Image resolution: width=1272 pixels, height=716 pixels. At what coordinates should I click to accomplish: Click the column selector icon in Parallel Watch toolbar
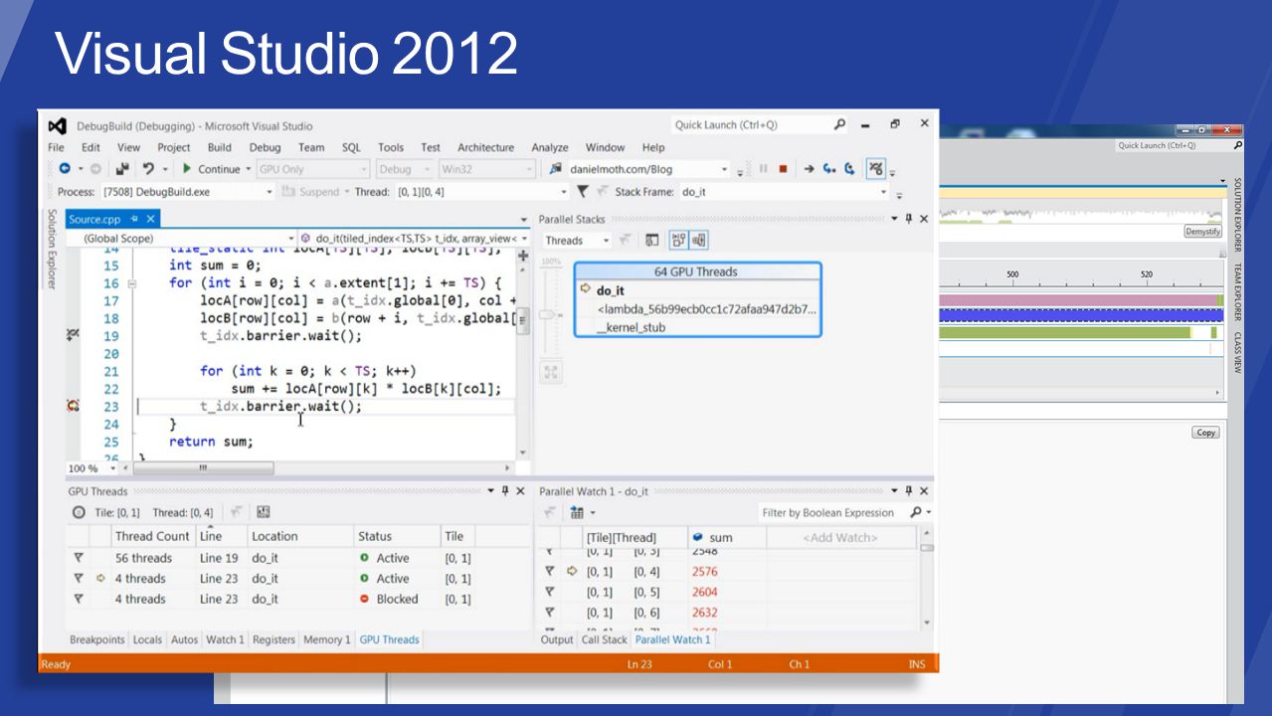(577, 512)
